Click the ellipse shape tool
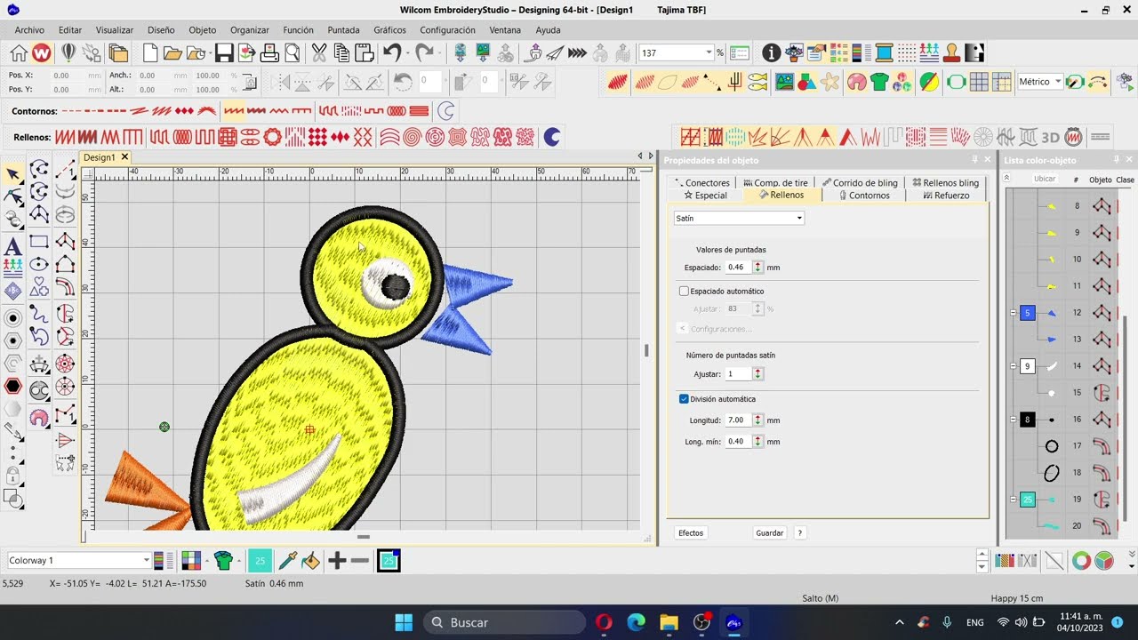Screen dimensions: 1138x640 [39, 264]
